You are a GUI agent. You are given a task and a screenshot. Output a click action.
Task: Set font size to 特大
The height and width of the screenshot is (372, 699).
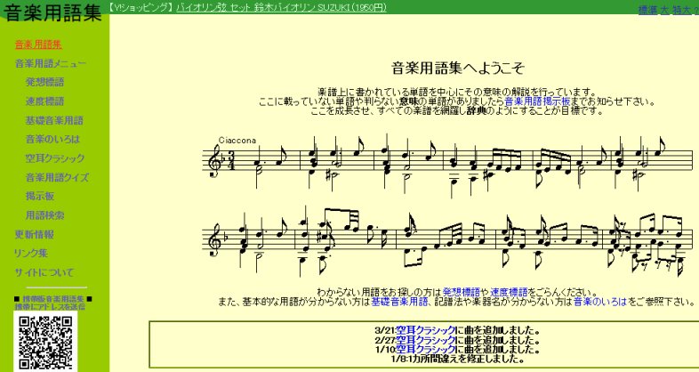[x=681, y=10]
